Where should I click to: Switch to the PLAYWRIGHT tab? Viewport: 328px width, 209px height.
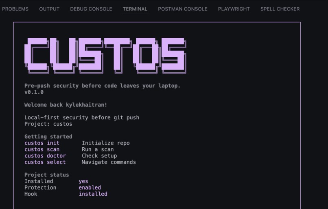tap(234, 9)
